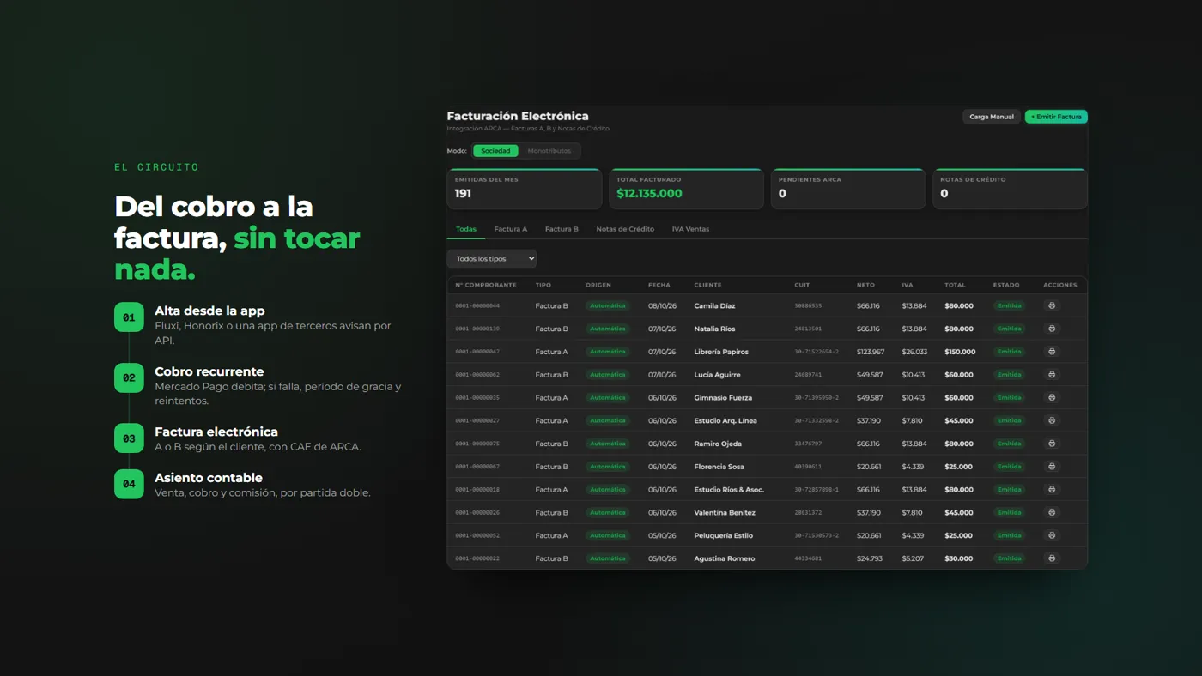The height and width of the screenshot is (676, 1202).
Task: Print the Gimnasio Fuerza invoice
Action: 1052,397
